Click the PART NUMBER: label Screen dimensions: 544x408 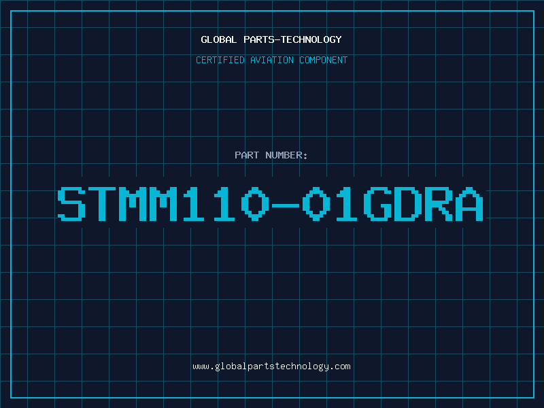[271, 155]
